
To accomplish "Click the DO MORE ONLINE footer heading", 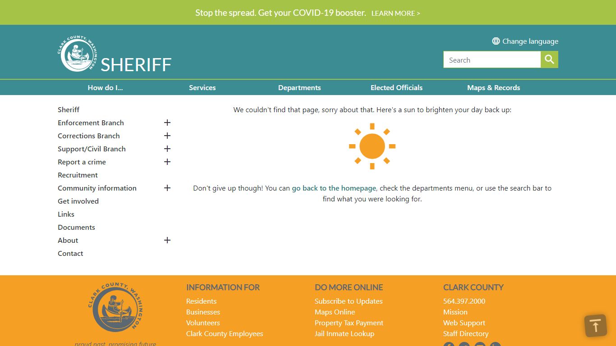I will click(x=349, y=287).
